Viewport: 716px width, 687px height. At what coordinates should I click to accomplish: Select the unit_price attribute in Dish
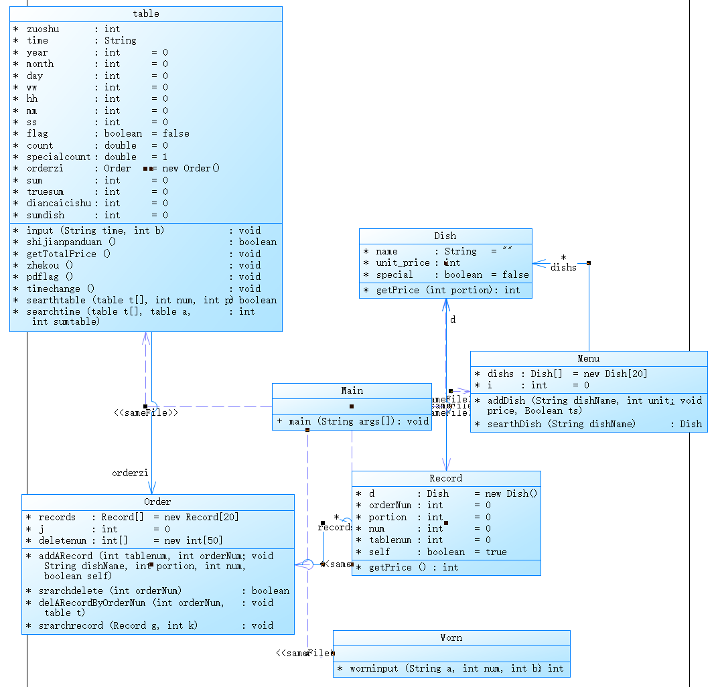(411, 263)
